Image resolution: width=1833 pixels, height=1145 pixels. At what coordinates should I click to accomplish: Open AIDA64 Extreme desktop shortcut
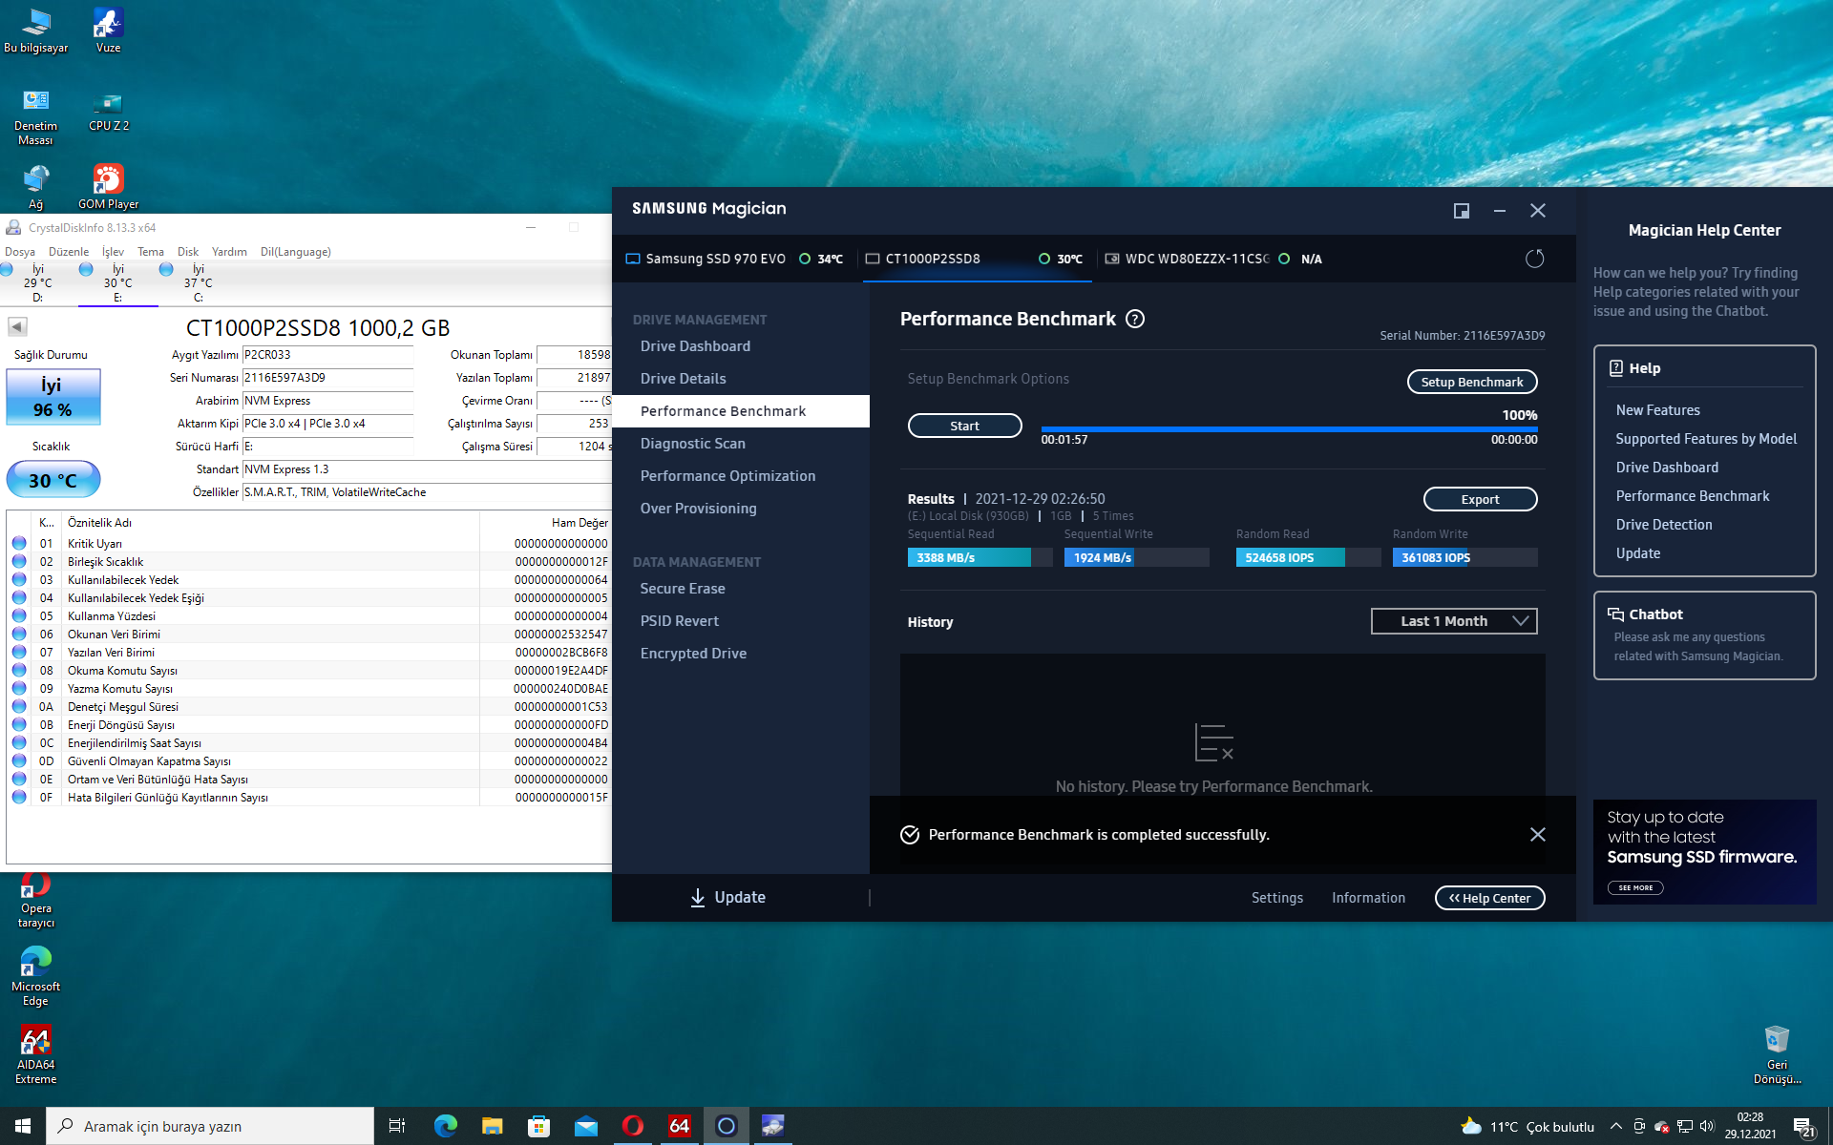(35, 1054)
